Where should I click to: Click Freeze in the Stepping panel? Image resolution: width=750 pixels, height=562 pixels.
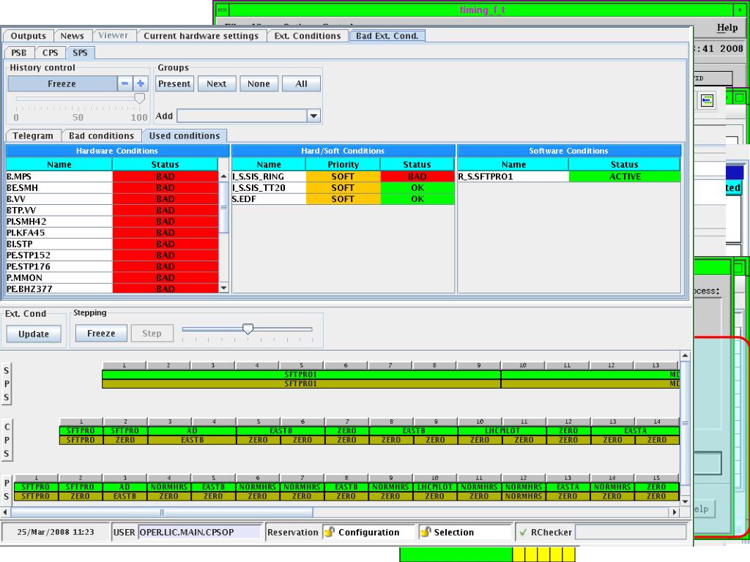tap(101, 333)
